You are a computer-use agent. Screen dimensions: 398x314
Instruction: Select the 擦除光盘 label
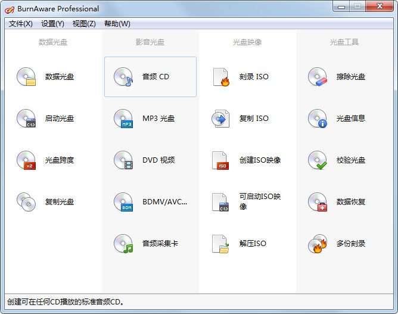point(351,77)
